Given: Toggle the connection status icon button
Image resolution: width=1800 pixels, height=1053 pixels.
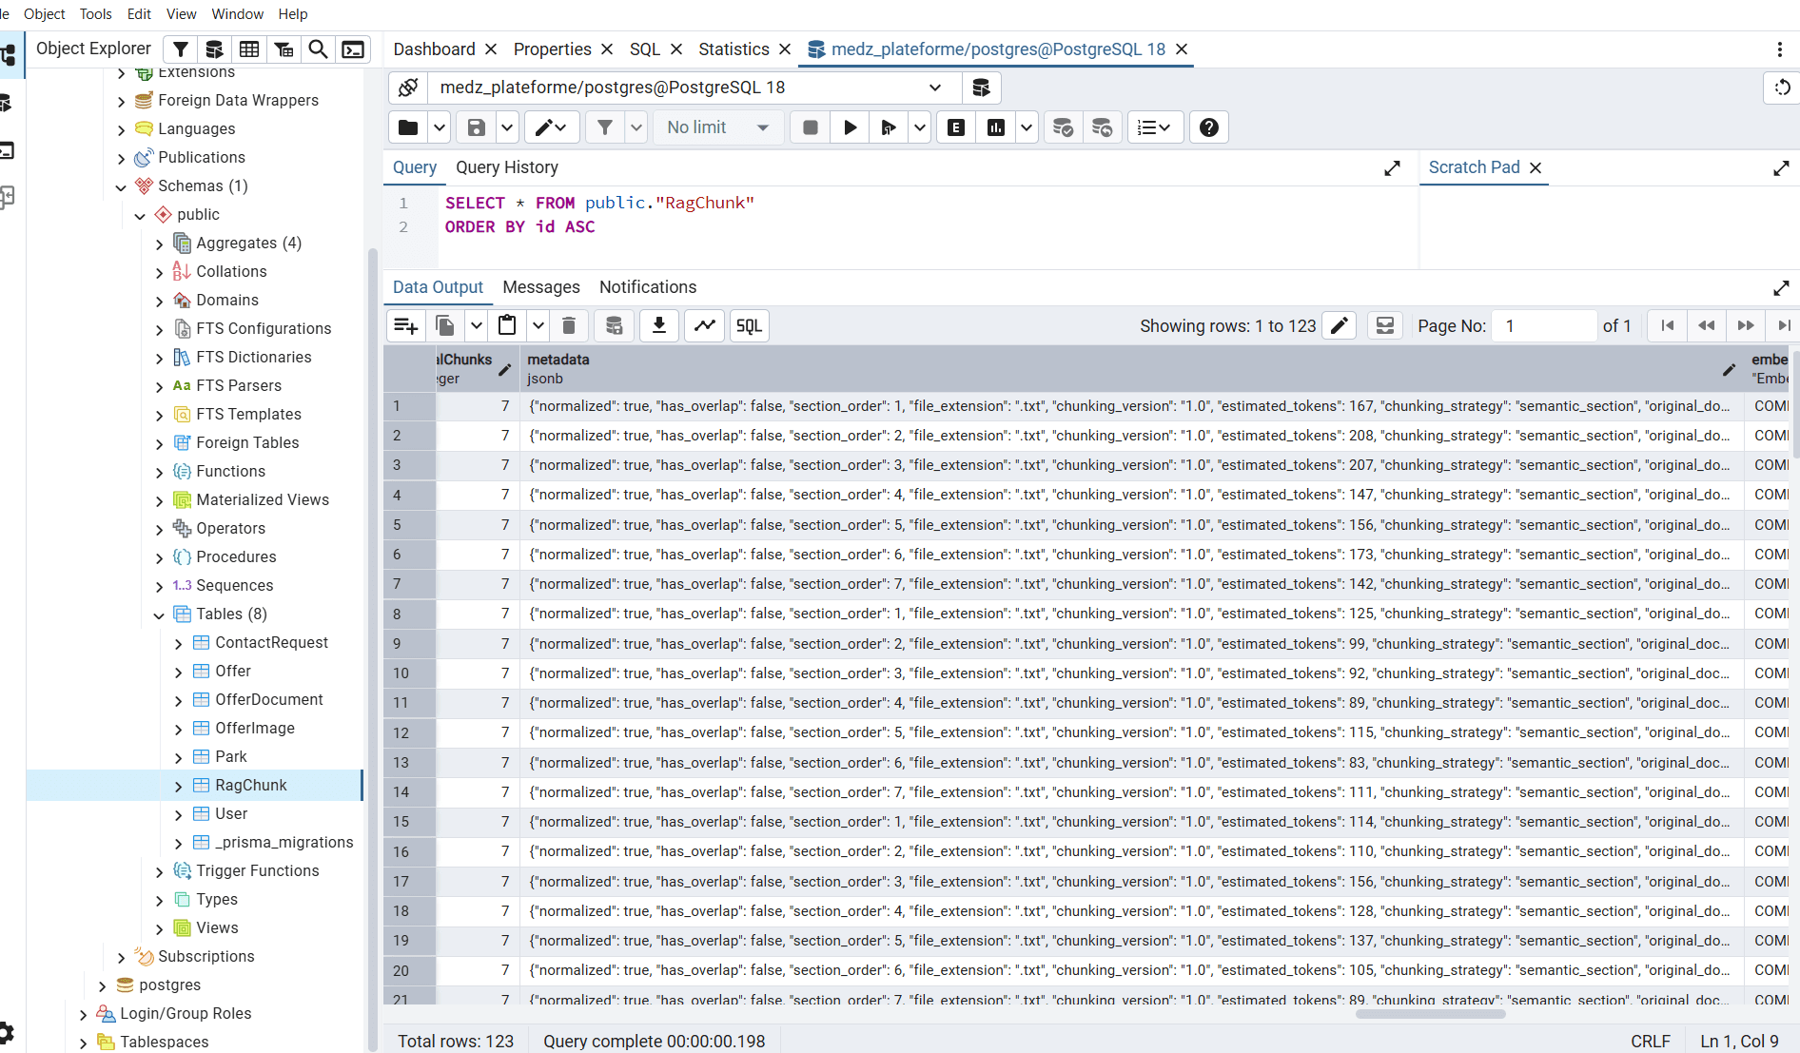Looking at the screenshot, I should click(x=408, y=88).
